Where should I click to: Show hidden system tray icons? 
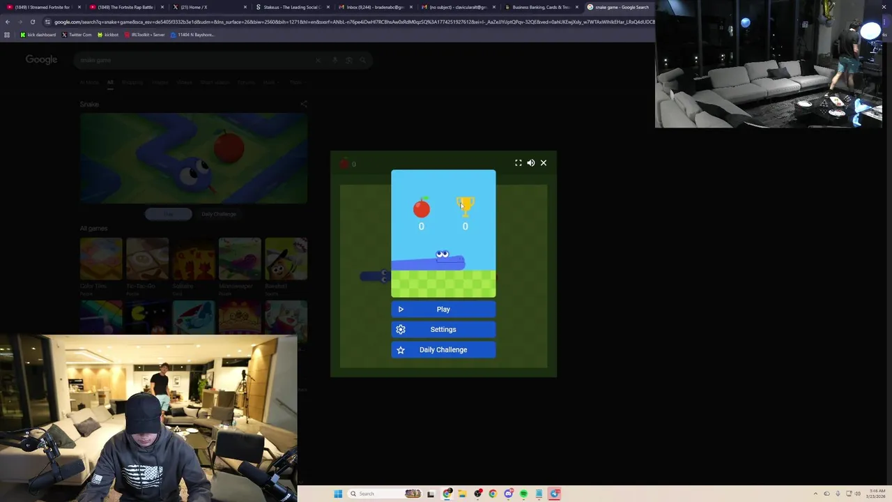(815, 494)
